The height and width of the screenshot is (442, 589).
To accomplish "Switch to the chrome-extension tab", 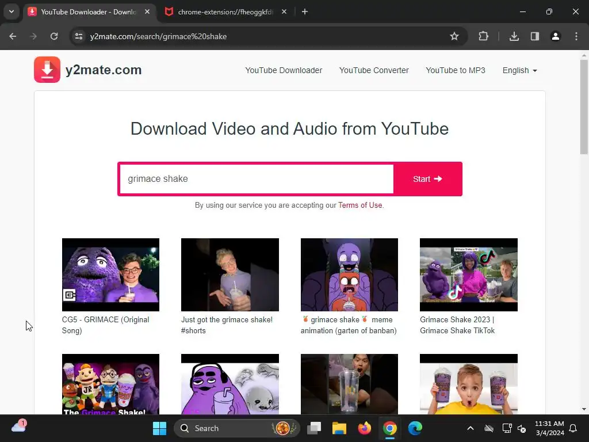I will click(x=225, y=12).
